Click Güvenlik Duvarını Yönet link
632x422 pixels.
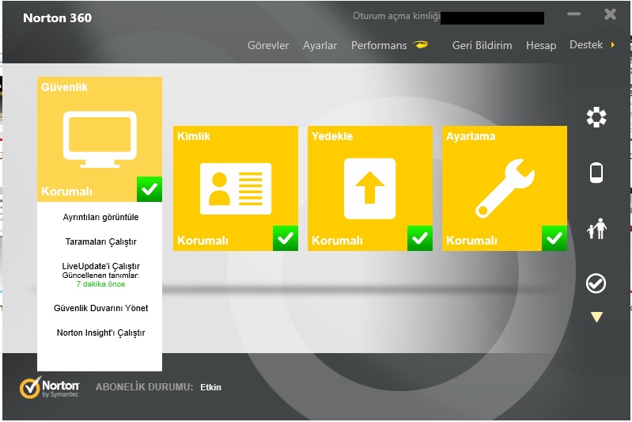coord(100,308)
